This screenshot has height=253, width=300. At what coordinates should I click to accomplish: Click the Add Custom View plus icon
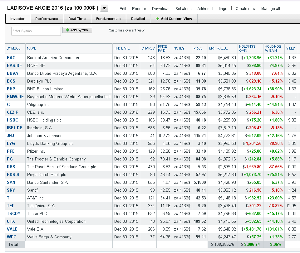[157, 19]
